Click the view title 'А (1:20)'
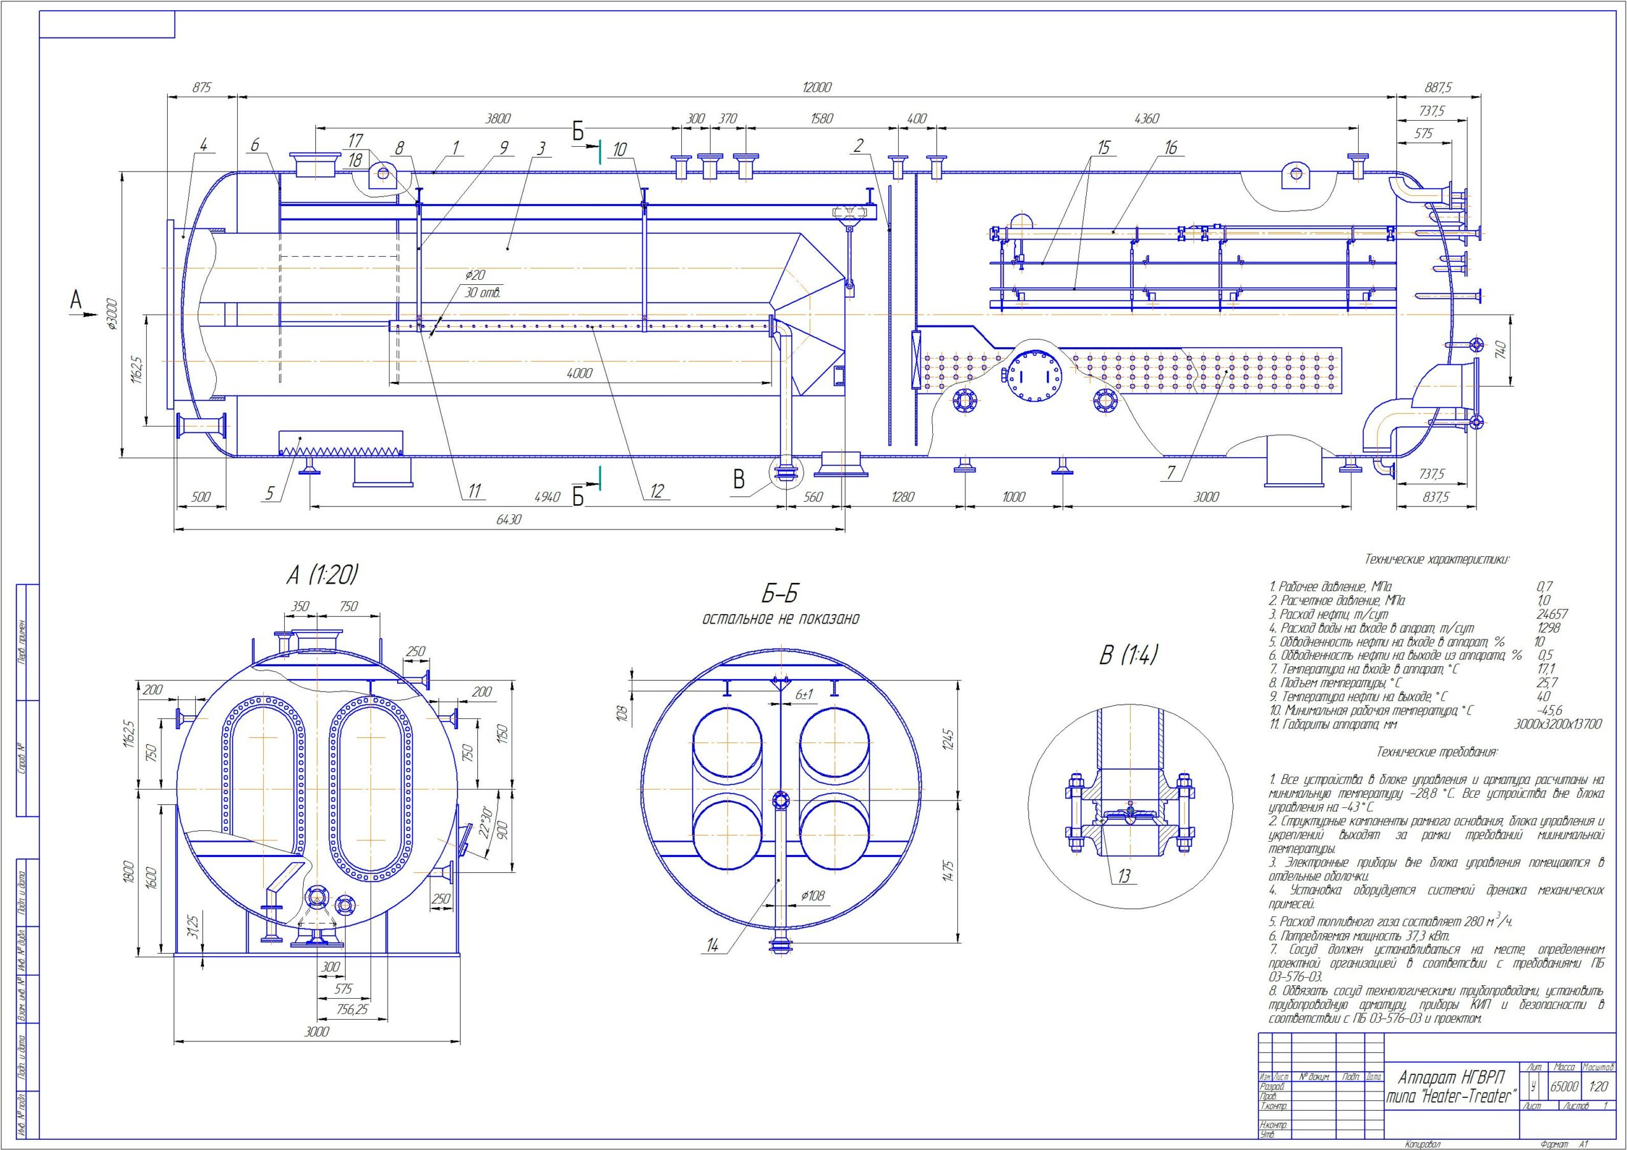Image resolution: width=1627 pixels, height=1150 pixels. (322, 575)
